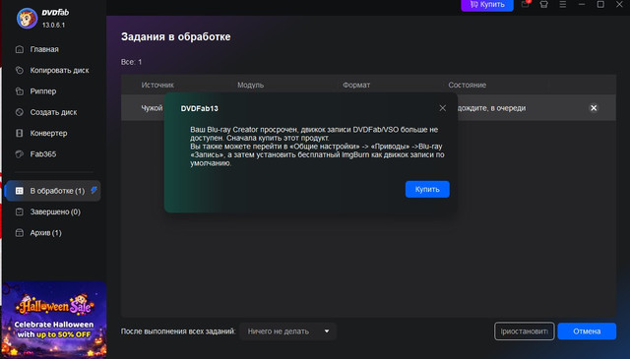
Task: Open the Ничего не делать dropdown
Action: (x=287, y=331)
